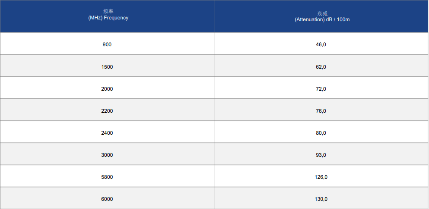
Task: Click the 62,0 attenuation cell
Action: tap(321, 66)
